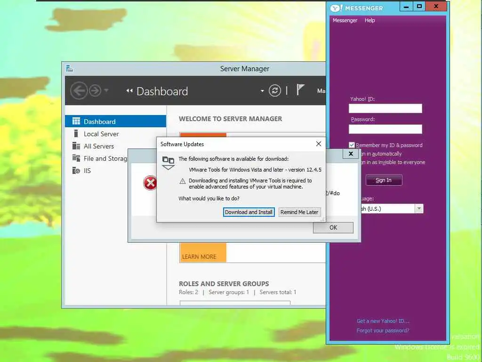Click the Server Manager title bar icon

point(70,68)
